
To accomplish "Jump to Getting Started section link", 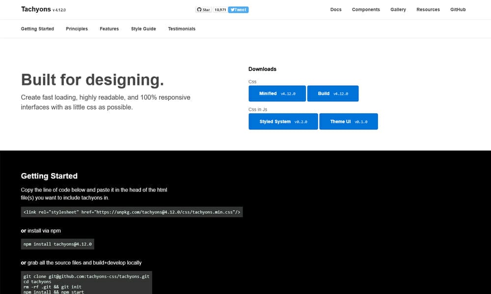I will pyautogui.click(x=37, y=29).
